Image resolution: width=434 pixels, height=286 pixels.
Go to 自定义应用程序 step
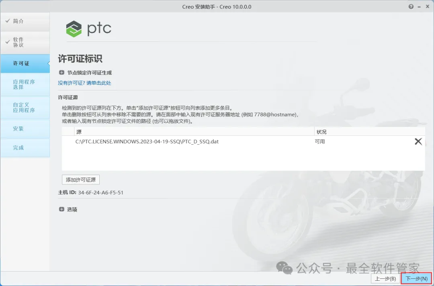(25, 108)
